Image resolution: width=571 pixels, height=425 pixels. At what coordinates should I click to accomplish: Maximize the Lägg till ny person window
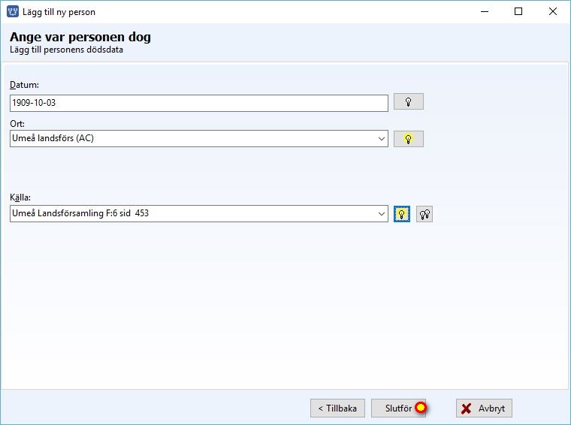click(518, 12)
